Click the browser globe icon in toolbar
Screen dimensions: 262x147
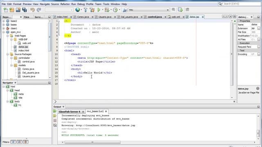(77, 10)
